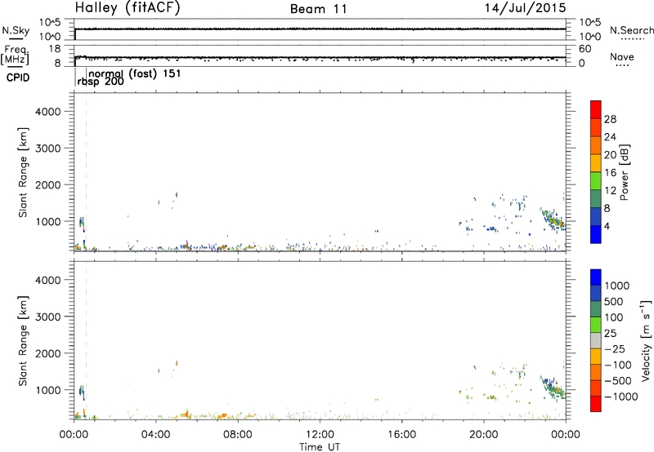Click the 'Beam 11' heading
654x452 pixels.
click(x=319, y=9)
